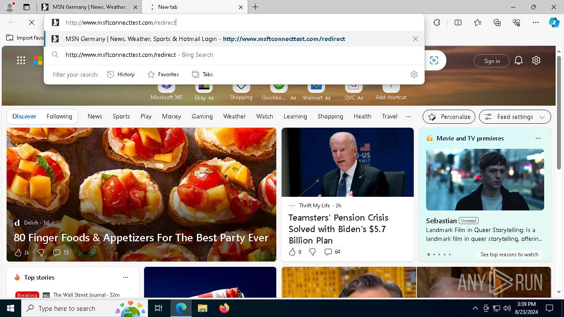Open comments on the Teamsters' Pension article
This screenshot has height=317, width=564.
coord(332,252)
